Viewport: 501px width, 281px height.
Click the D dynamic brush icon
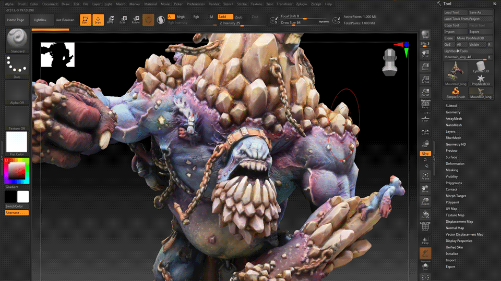tap(336, 20)
